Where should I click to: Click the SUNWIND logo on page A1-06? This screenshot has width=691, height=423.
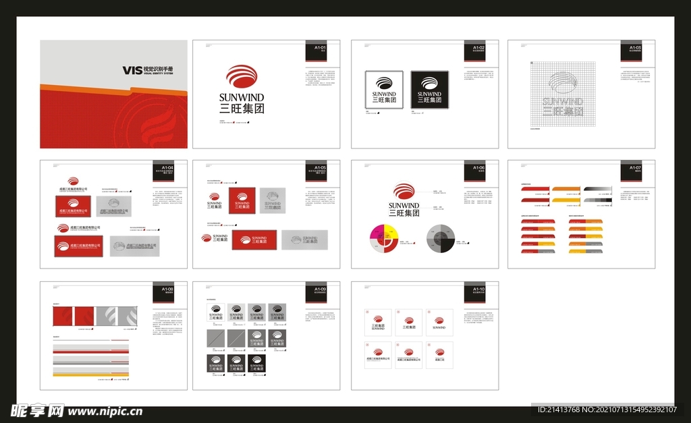pyautogui.click(x=404, y=199)
